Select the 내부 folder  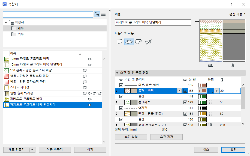click(55, 28)
